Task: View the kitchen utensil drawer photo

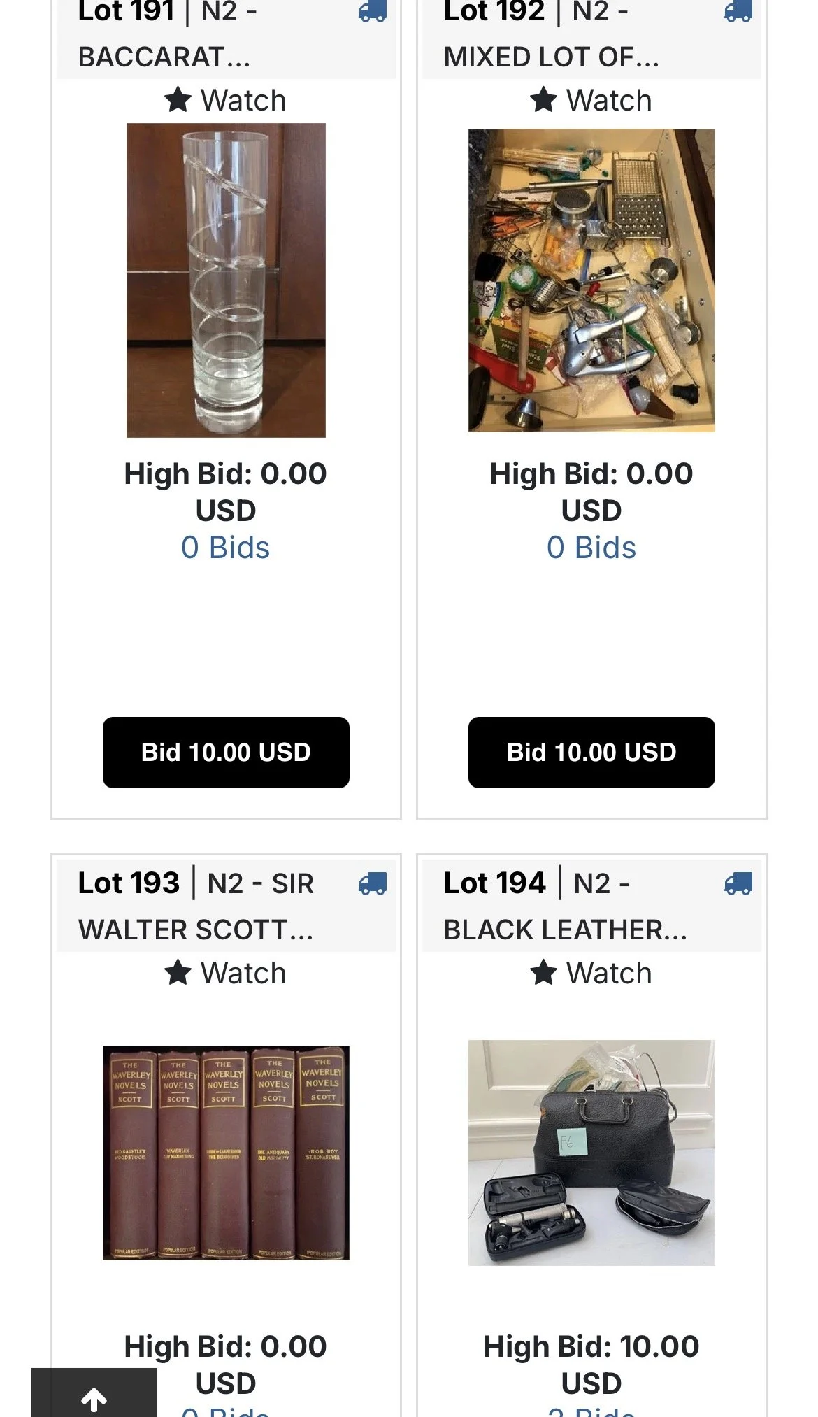Action: pyautogui.click(x=591, y=280)
